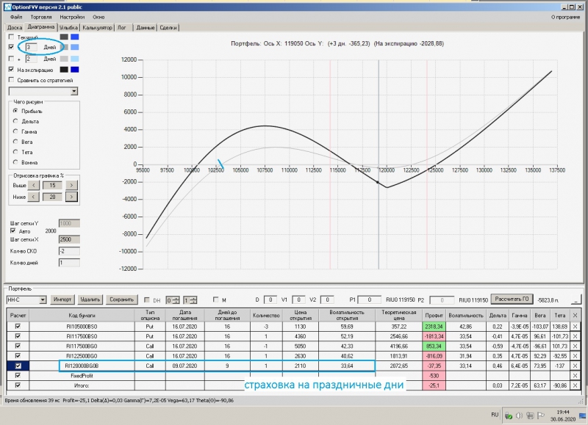
Task: Switch the RU language indicator
Action: click(x=495, y=415)
